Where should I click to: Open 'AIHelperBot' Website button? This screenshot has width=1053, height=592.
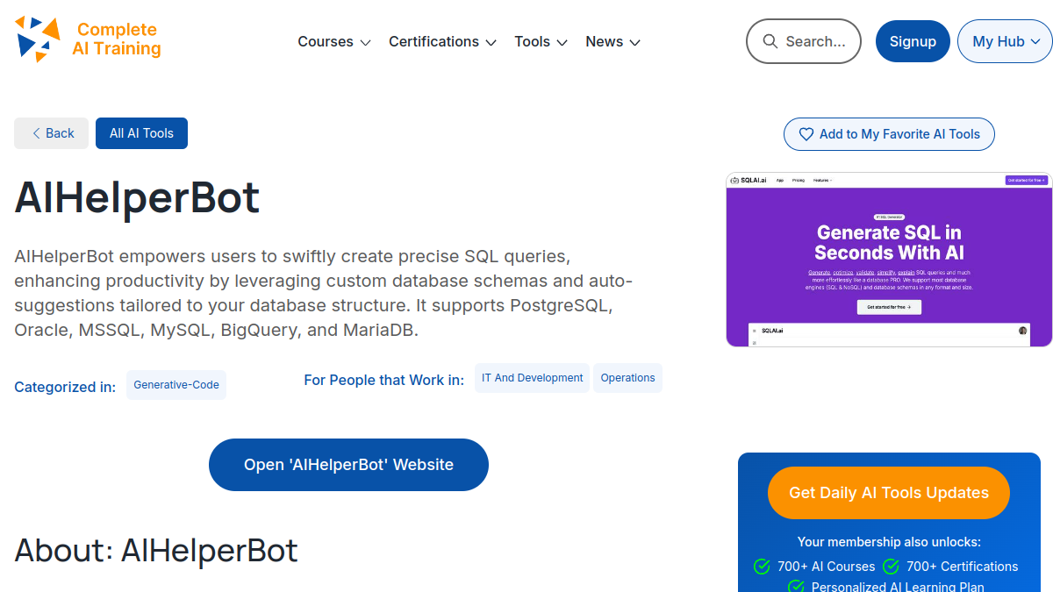(x=348, y=465)
